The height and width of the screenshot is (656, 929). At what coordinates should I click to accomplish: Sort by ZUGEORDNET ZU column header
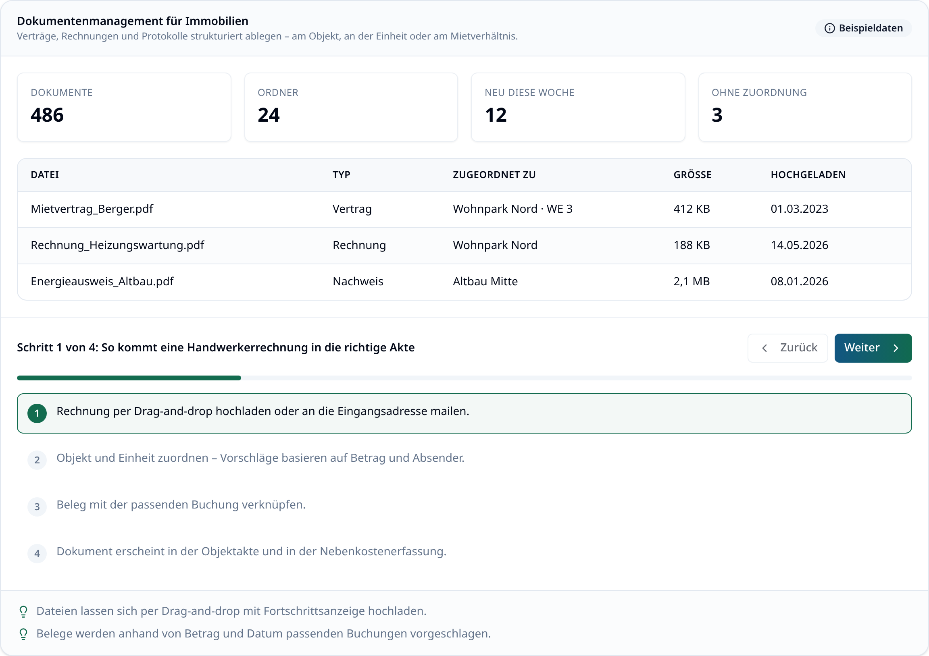coord(494,175)
